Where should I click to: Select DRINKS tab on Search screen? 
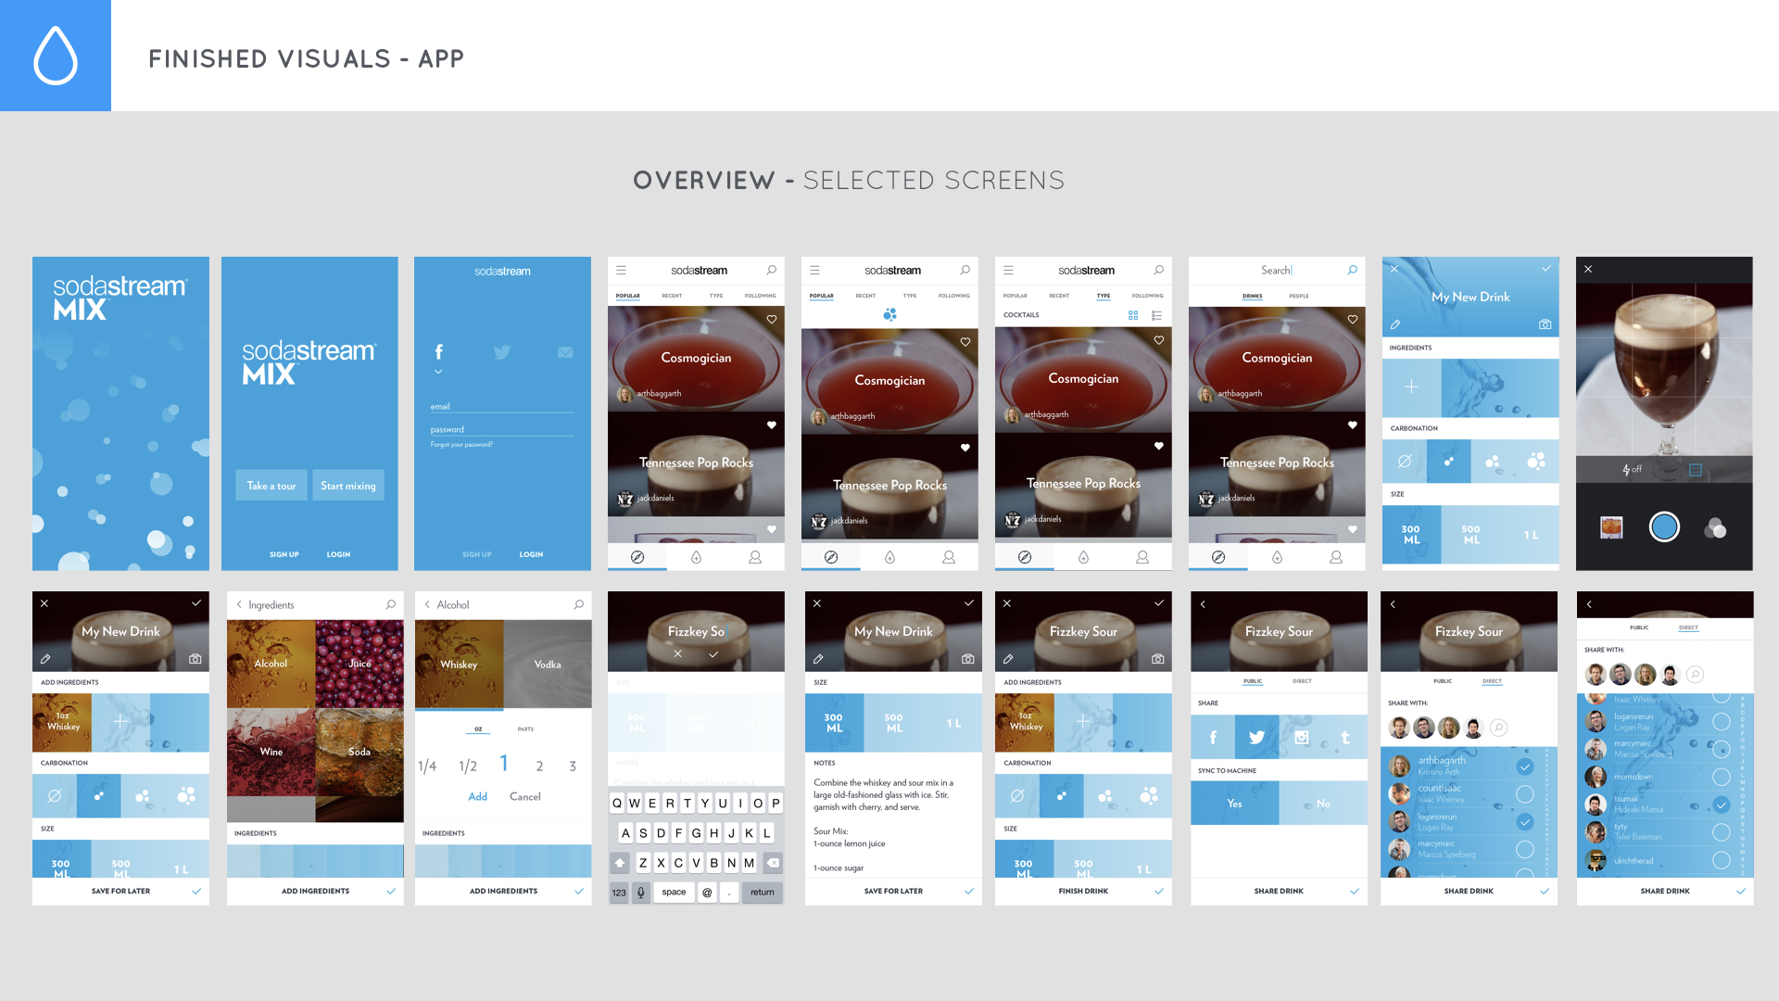[1253, 296]
